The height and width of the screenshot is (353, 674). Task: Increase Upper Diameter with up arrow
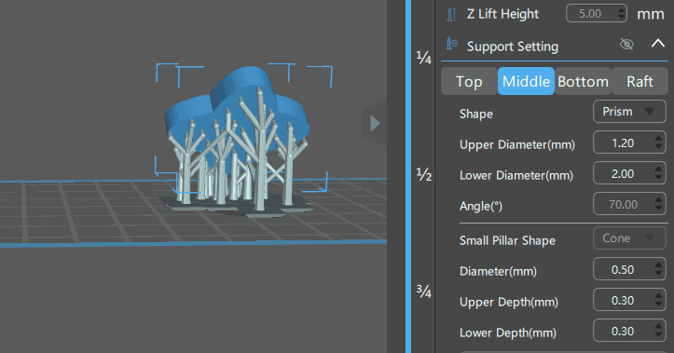coord(658,138)
